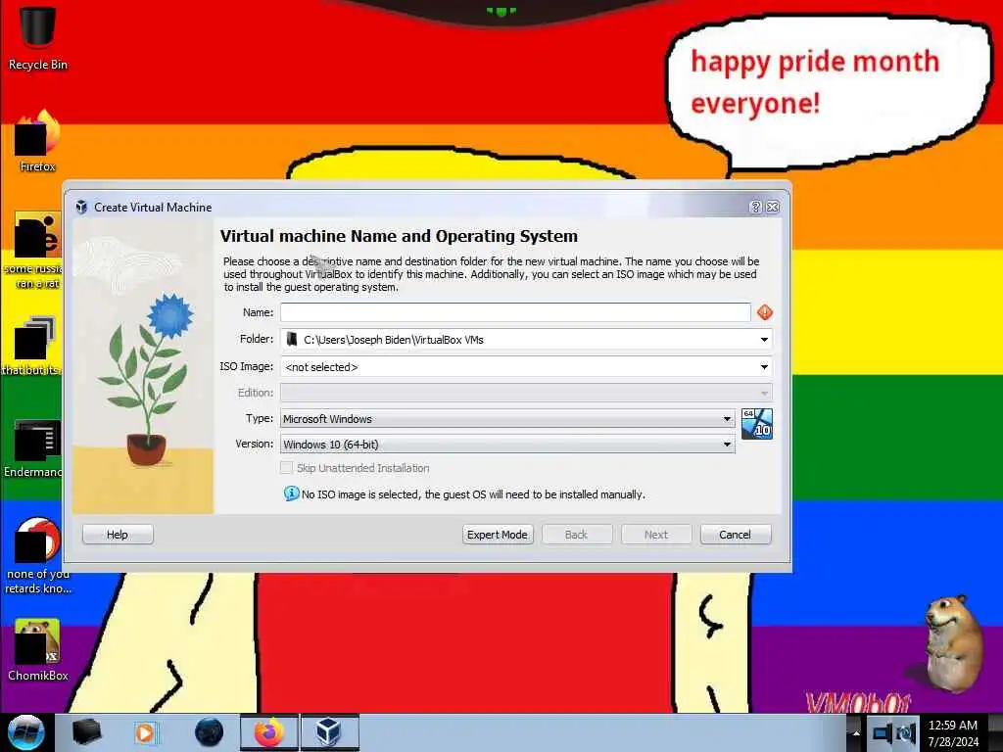Open the black folder taskbar icon

(x=86, y=732)
